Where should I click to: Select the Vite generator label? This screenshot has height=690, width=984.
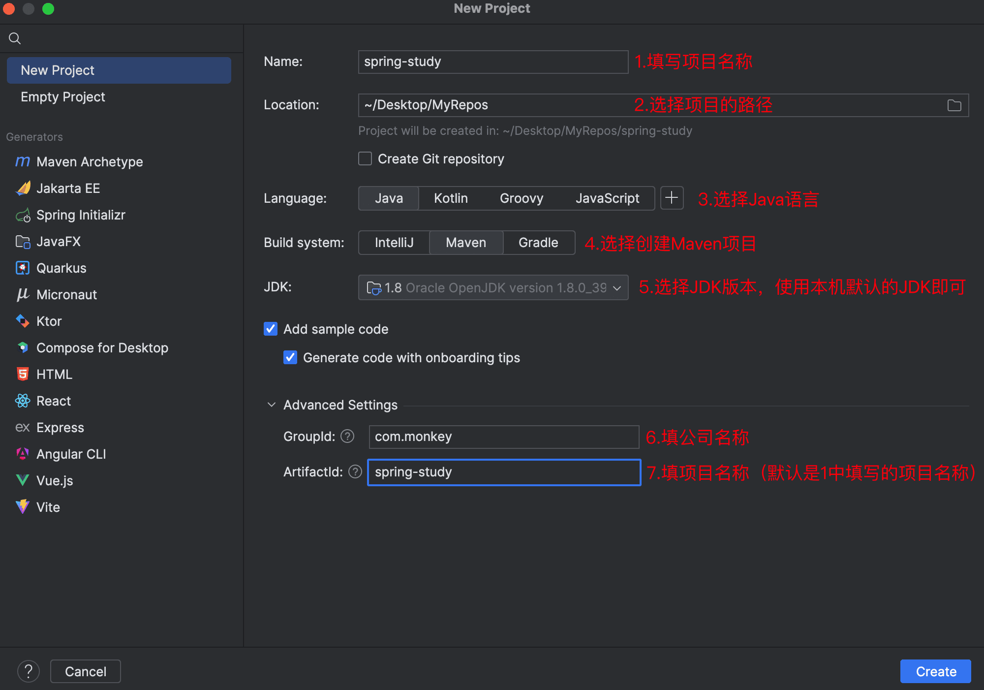point(48,507)
